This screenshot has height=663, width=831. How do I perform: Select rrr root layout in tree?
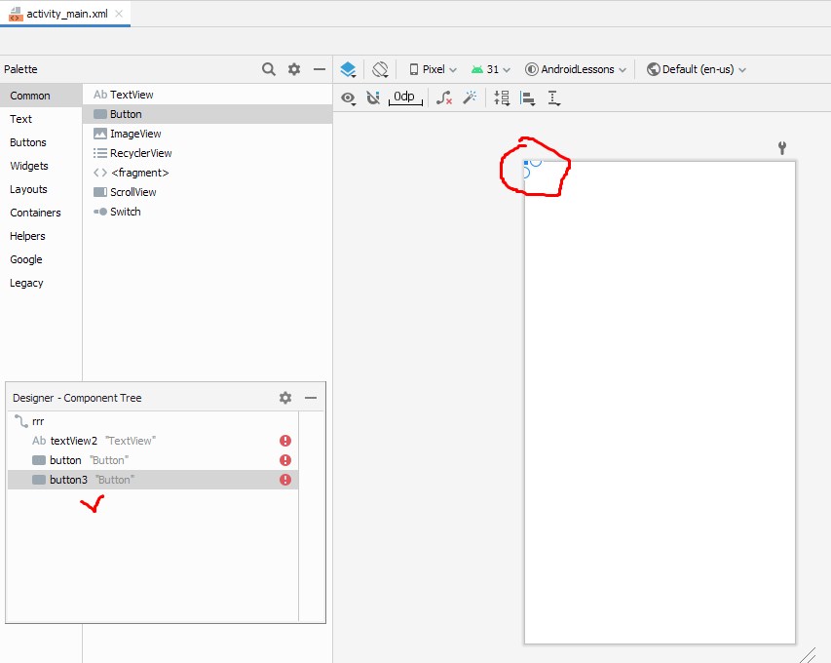click(153, 421)
